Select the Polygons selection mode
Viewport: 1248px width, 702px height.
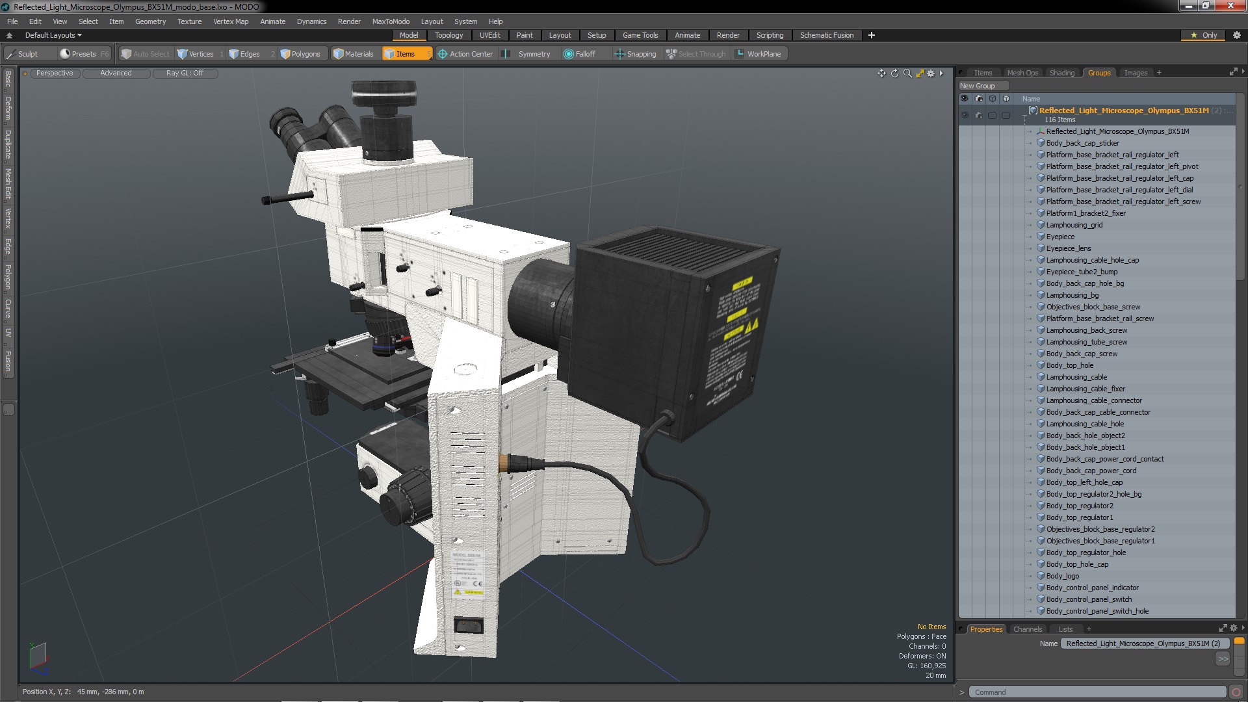pyautogui.click(x=300, y=54)
